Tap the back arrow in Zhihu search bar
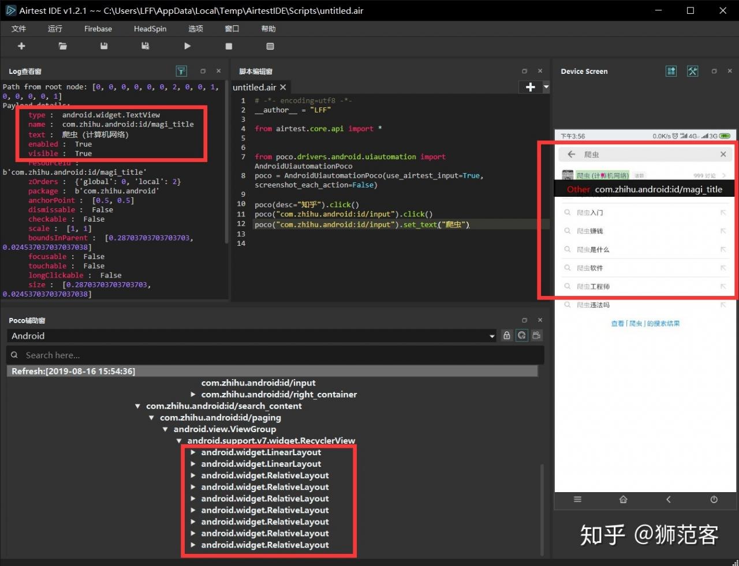Image resolution: width=739 pixels, height=566 pixels. (x=572, y=155)
